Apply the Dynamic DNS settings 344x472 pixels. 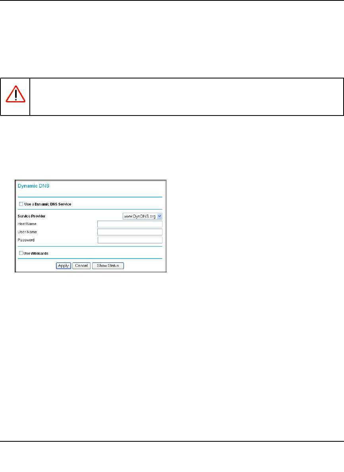(x=63, y=266)
